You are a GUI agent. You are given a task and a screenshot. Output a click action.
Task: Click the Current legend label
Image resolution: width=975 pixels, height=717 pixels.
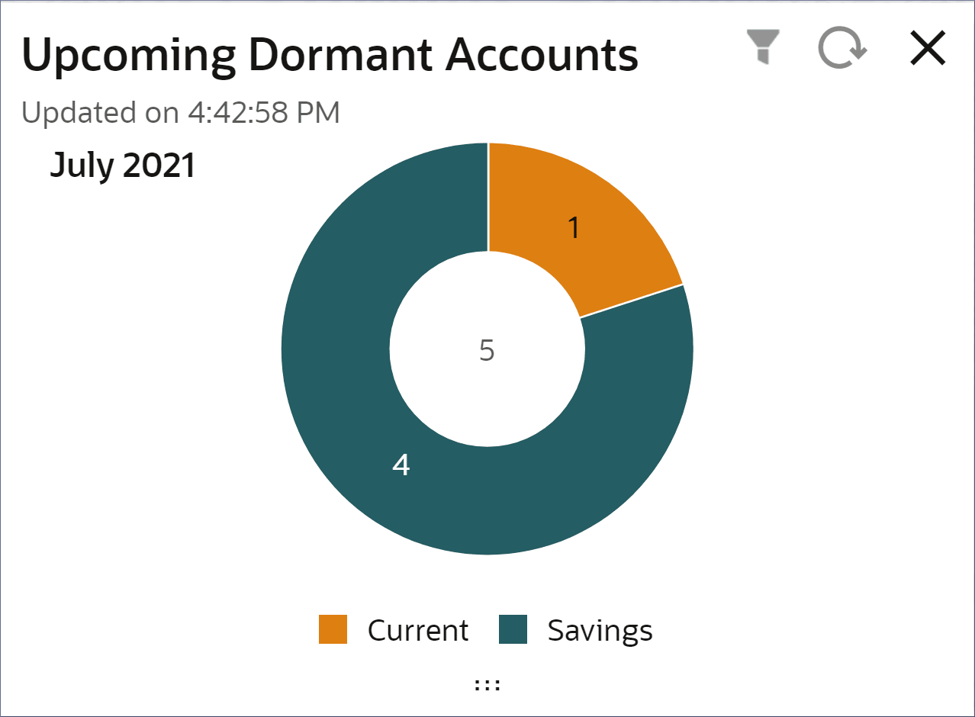point(418,630)
